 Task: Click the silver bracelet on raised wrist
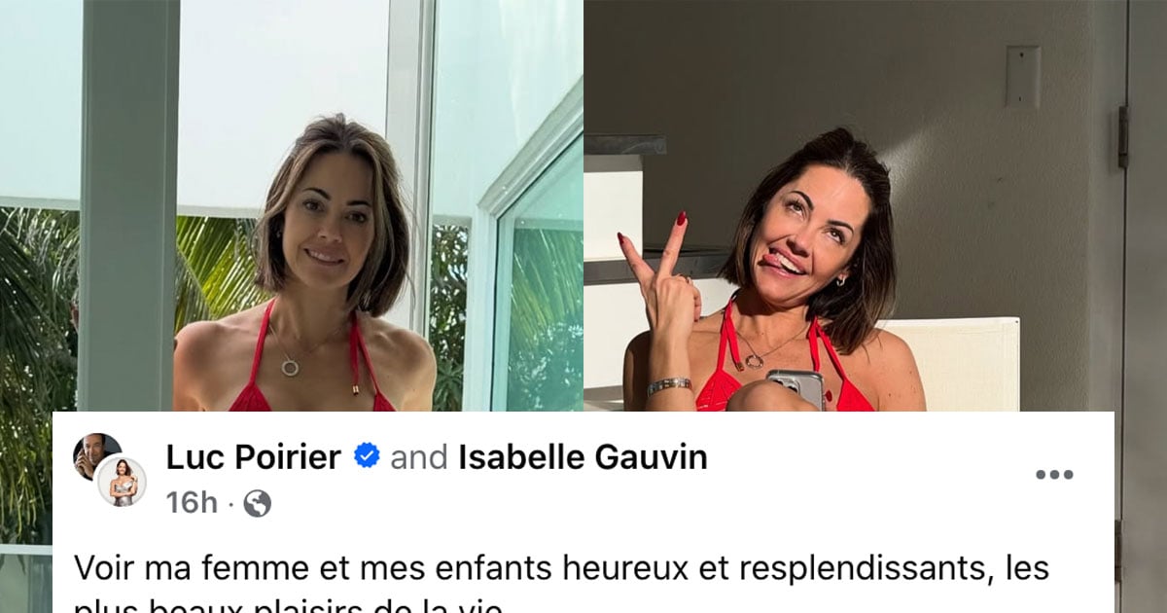669,385
